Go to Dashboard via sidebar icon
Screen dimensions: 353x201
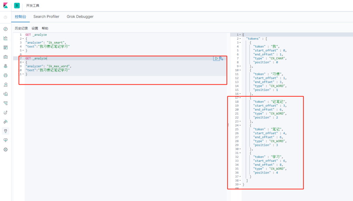click(x=6, y=47)
